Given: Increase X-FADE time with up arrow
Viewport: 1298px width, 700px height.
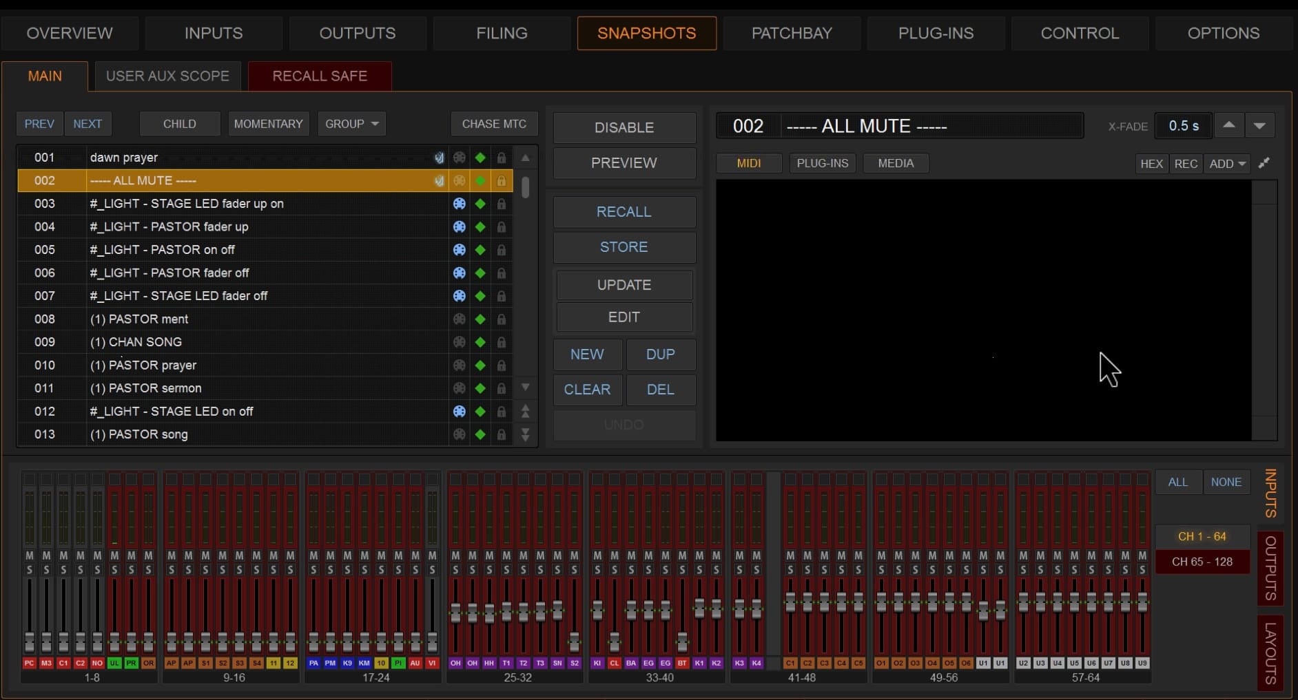Looking at the screenshot, I should click(x=1229, y=126).
